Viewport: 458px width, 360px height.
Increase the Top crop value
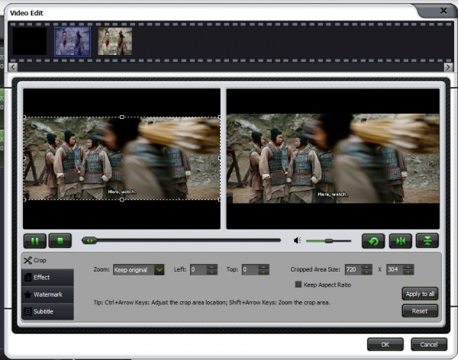[x=263, y=267]
